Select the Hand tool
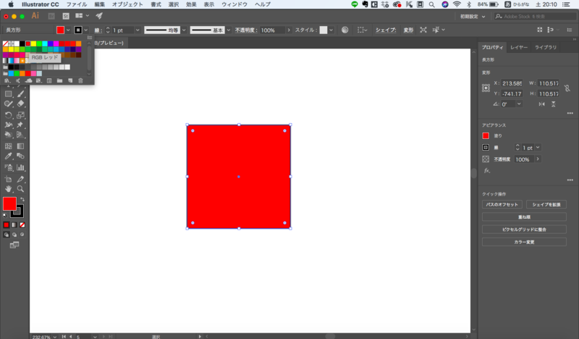This screenshot has height=339, width=579. (x=8, y=189)
